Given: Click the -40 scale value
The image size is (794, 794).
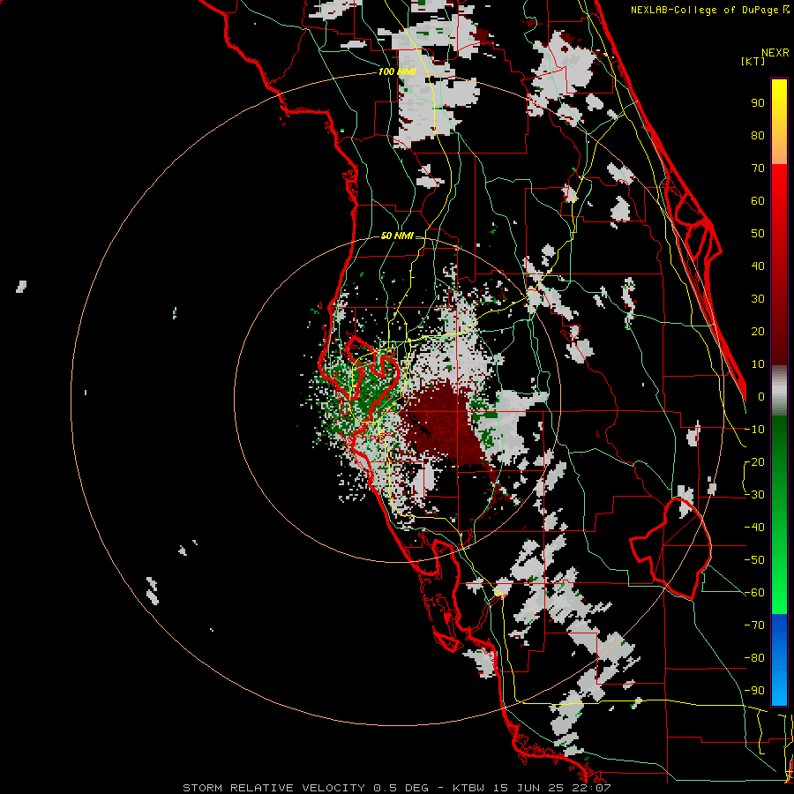Looking at the screenshot, I should click(x=754, y=528).
